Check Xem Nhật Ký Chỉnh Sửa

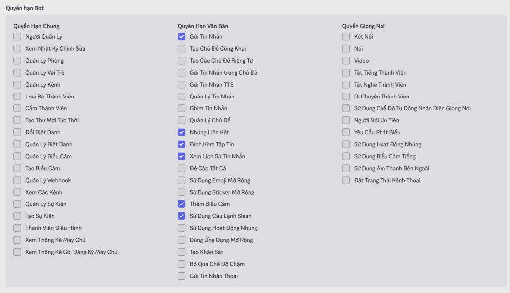pos(17,49)
